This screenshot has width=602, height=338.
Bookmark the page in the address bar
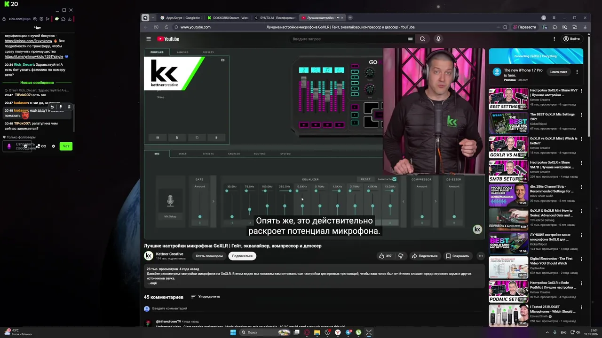(505, 27)
